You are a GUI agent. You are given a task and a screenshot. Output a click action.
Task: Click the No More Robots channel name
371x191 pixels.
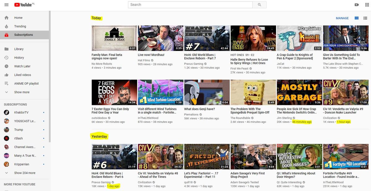pos(102,64)
